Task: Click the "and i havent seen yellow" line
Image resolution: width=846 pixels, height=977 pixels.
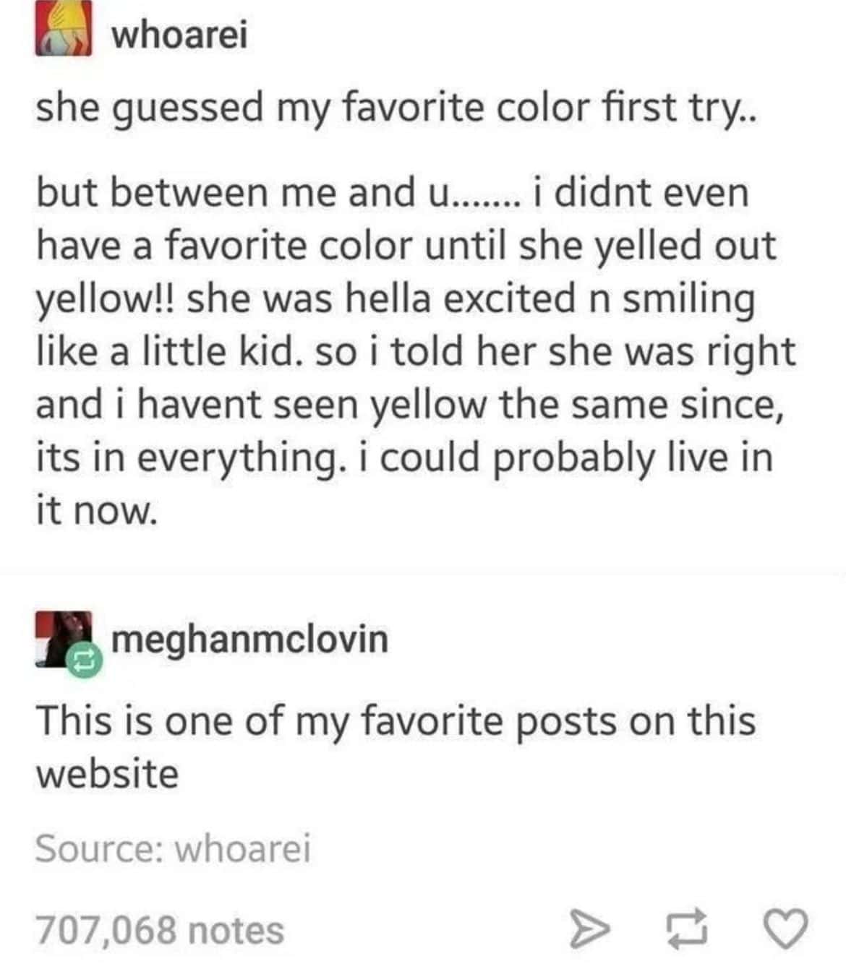Action: tap(410, 405)
